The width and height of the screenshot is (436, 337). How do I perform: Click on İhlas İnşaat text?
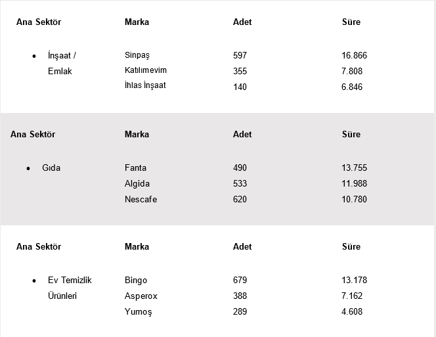click(x=145, y=85)
